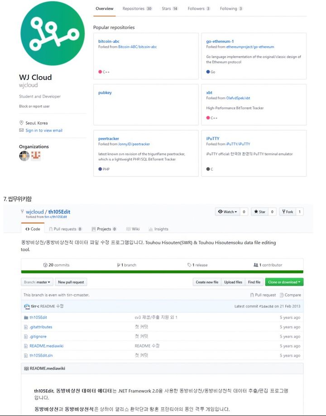Open the bitcoin-abc repository link

tap(109, 41)
